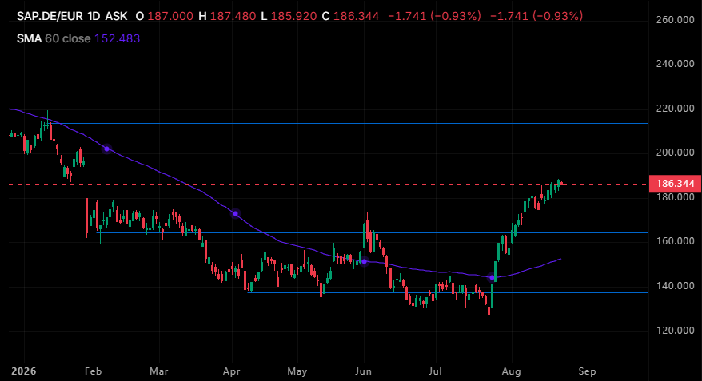Click the 200.000 price axis label

(x=675, y=153)
